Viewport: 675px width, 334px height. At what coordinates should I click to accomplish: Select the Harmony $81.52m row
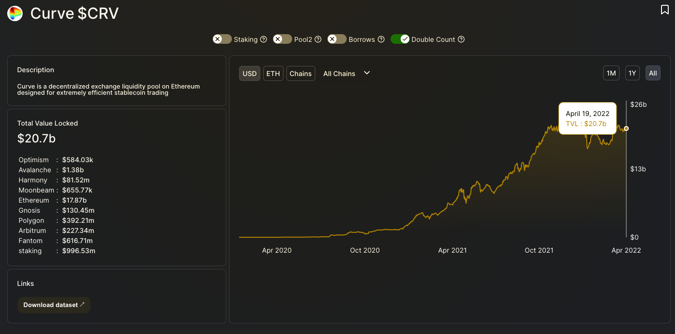pos(54,180)
